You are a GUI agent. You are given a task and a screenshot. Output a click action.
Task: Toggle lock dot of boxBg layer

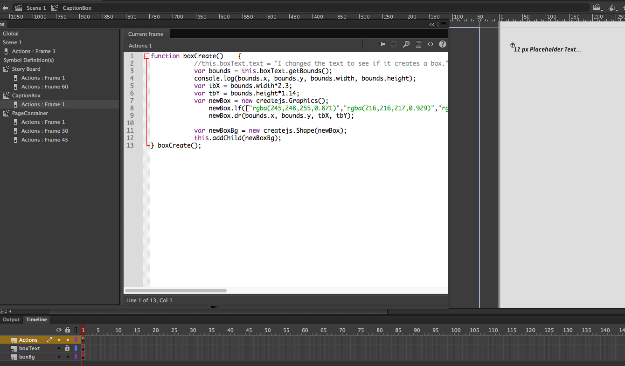[68, 357]
